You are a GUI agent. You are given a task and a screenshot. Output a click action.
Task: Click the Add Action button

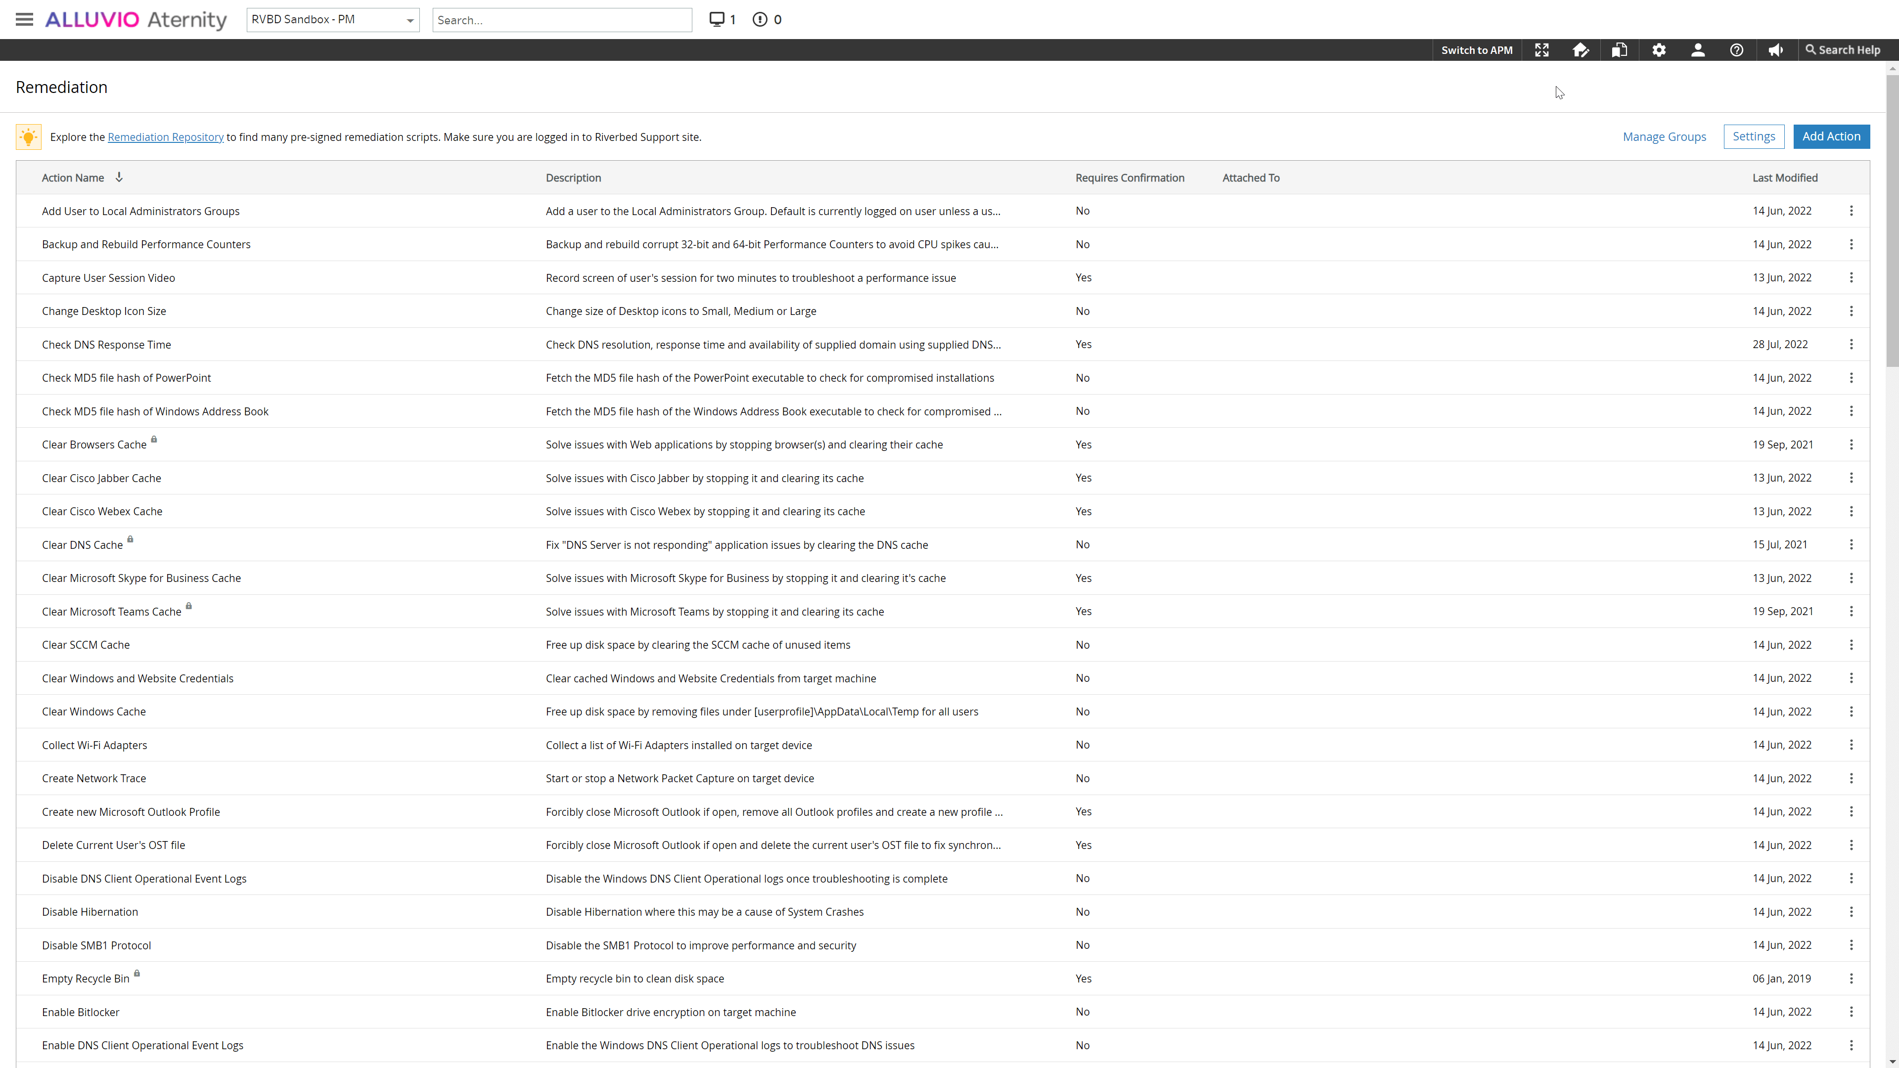(x=1831, y=136)
